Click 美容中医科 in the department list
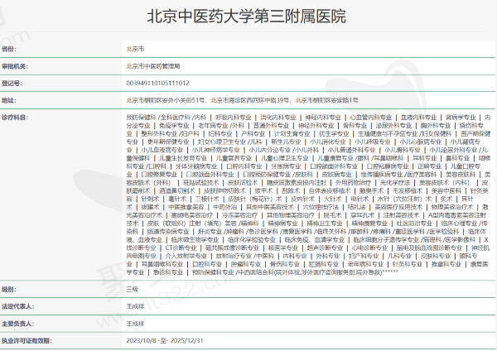Screen dimensions: 497x351 click(x=446, y=191)
